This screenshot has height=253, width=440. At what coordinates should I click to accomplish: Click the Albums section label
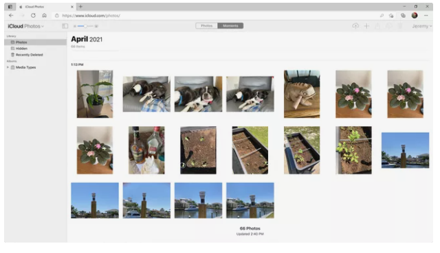[12, 61]
